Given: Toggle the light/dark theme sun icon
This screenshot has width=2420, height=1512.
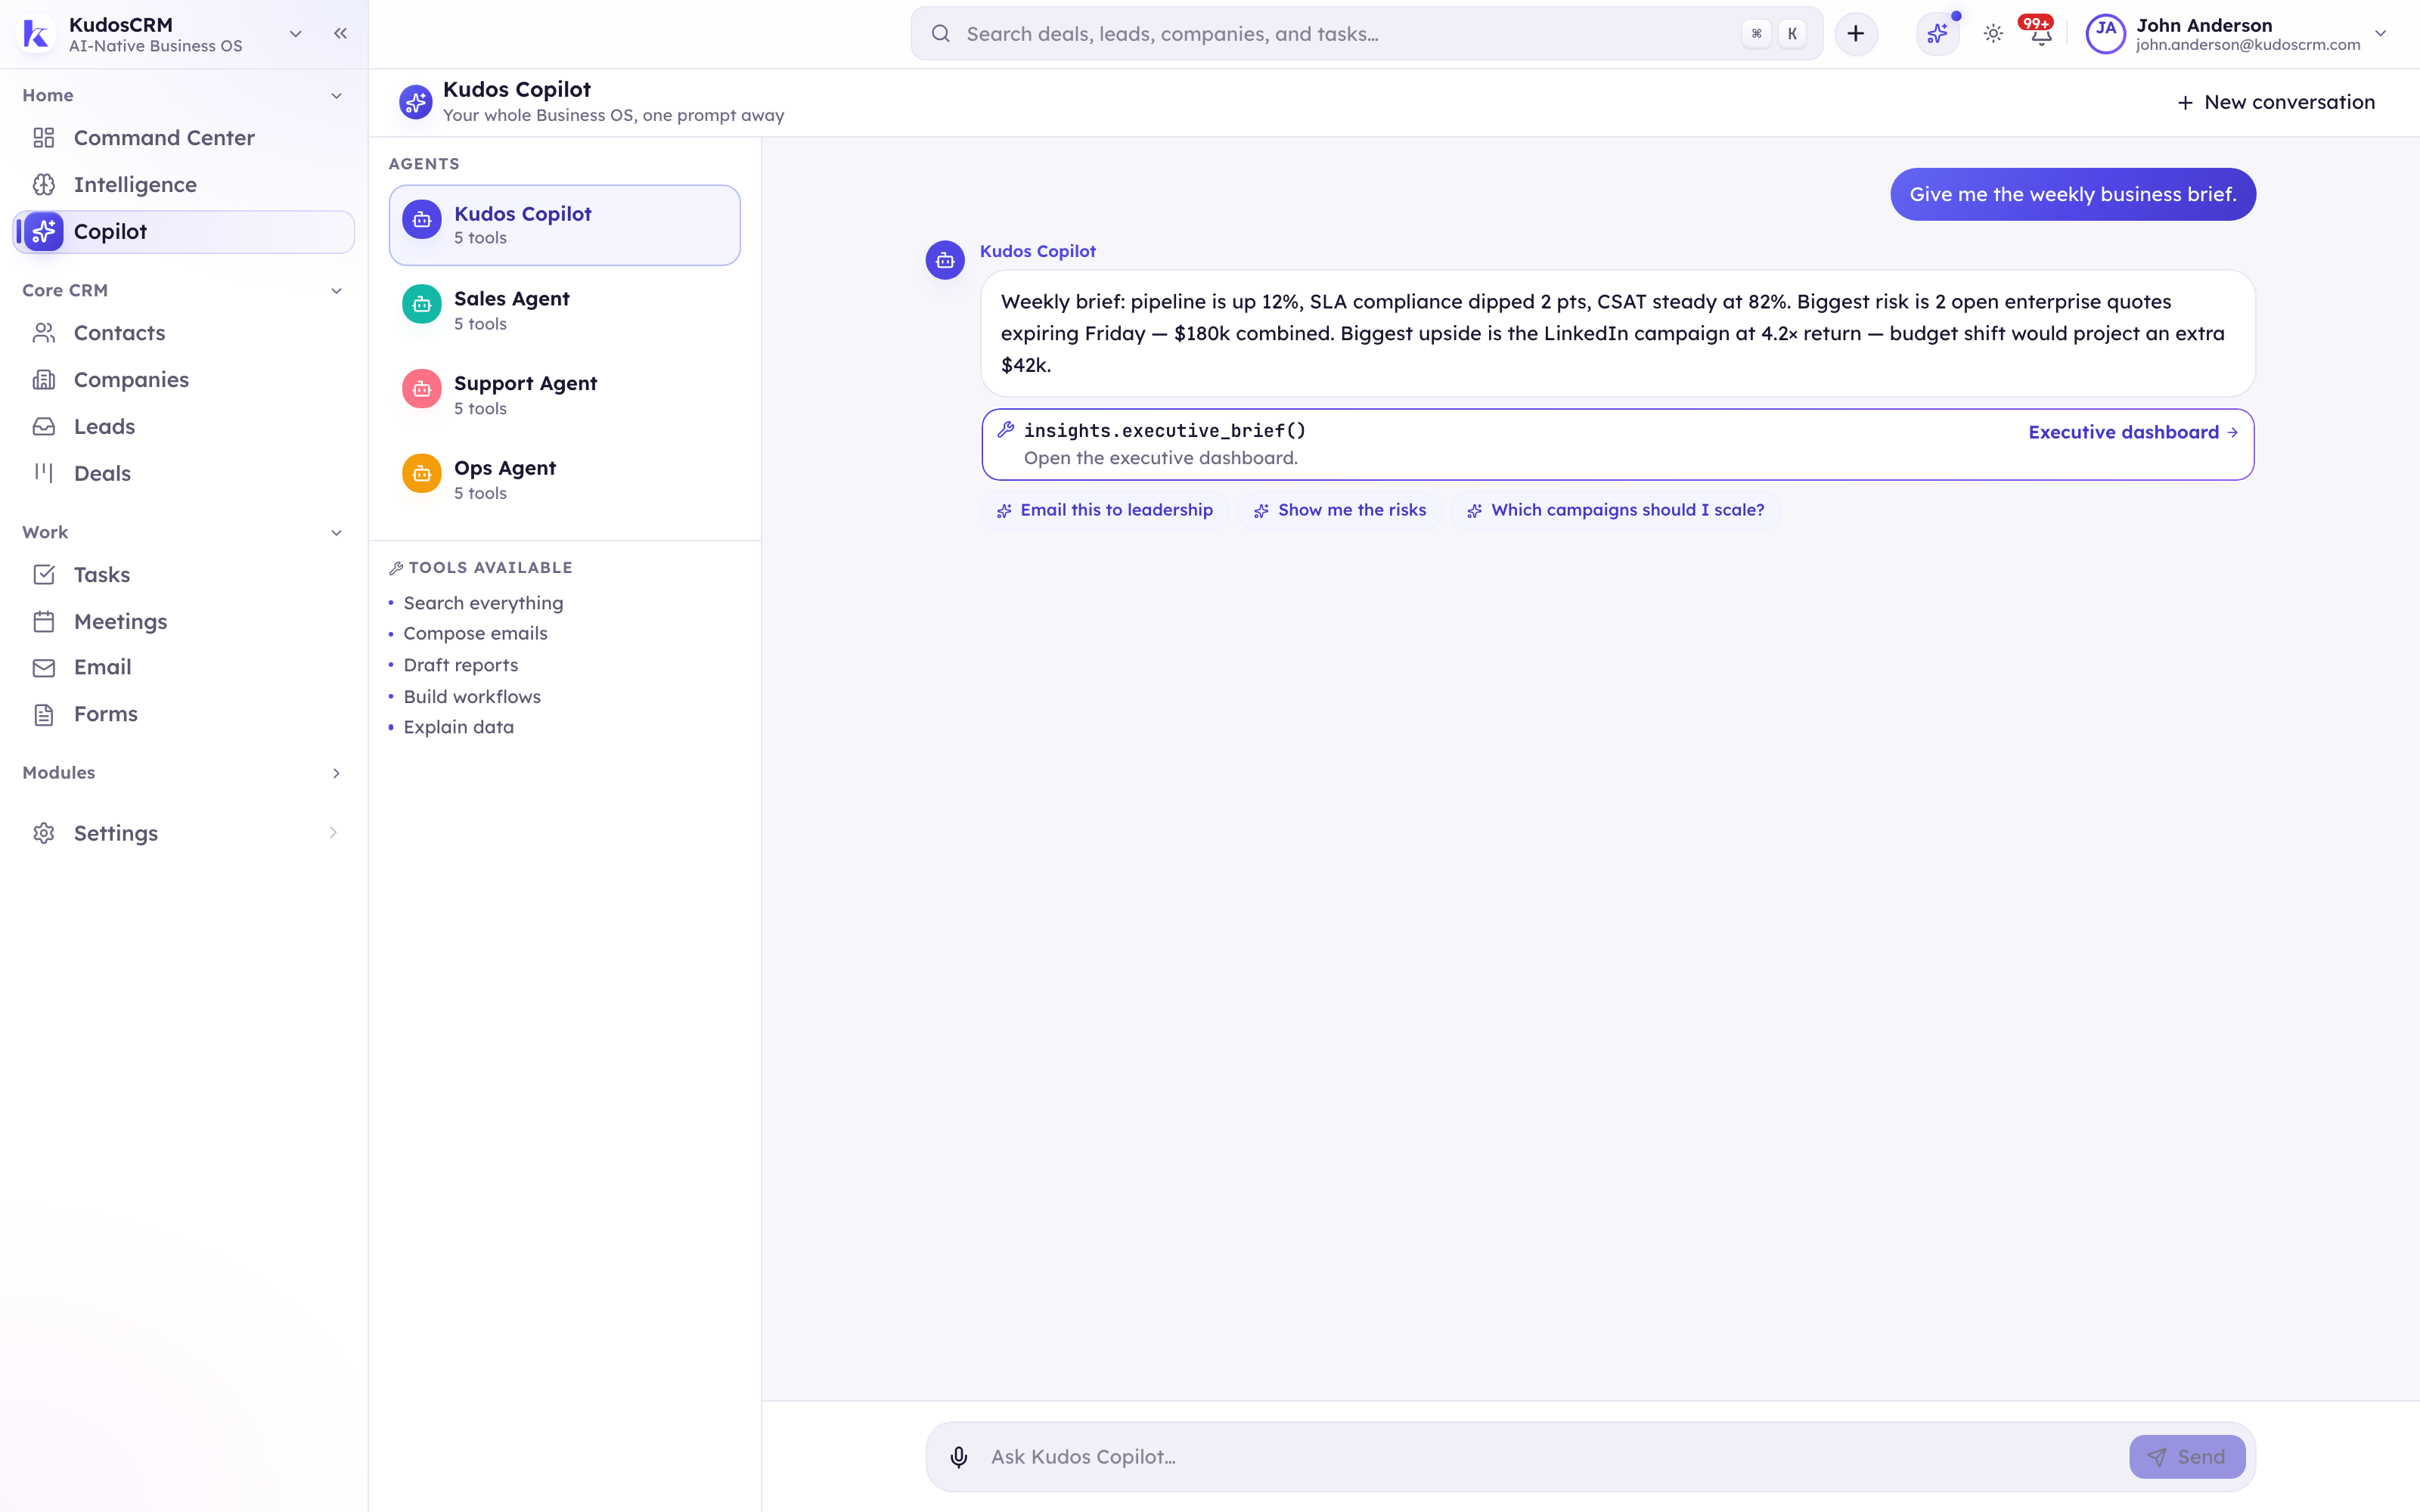Looking at the screenshot, I should pos(1993,34).
